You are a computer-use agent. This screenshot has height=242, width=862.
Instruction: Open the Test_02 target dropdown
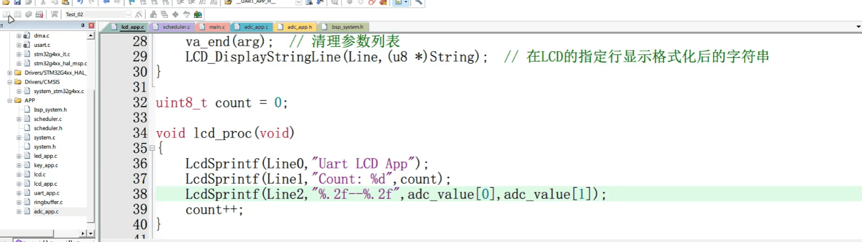(x=129, y=14)
